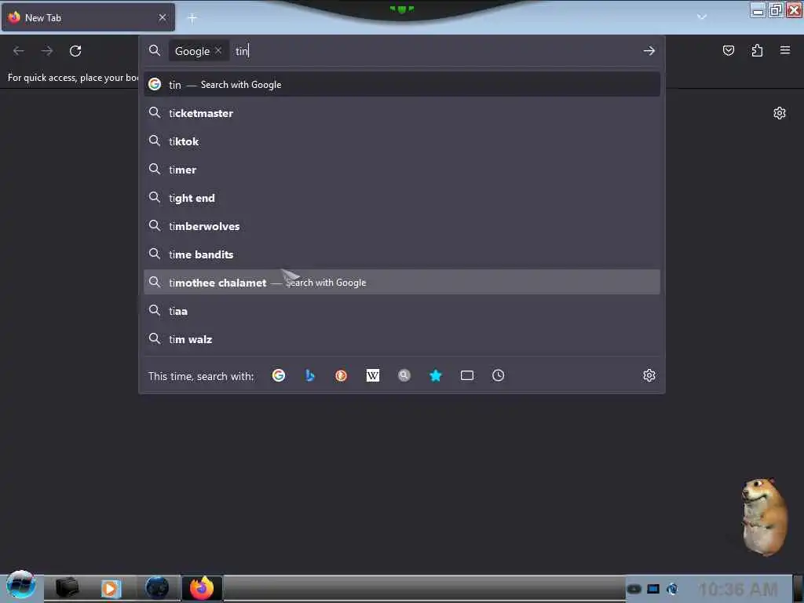Choose the tight end suggestion
This screenshot has width=804, height=603.
click(401, 197)
